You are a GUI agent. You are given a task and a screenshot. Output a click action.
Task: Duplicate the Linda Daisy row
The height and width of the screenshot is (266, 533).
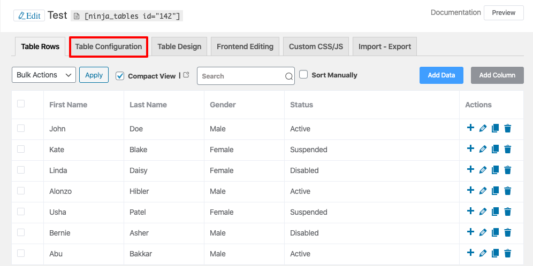[x=495, y=170]
